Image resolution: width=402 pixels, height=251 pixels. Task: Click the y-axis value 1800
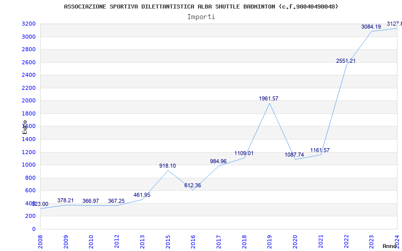point(29,114)
